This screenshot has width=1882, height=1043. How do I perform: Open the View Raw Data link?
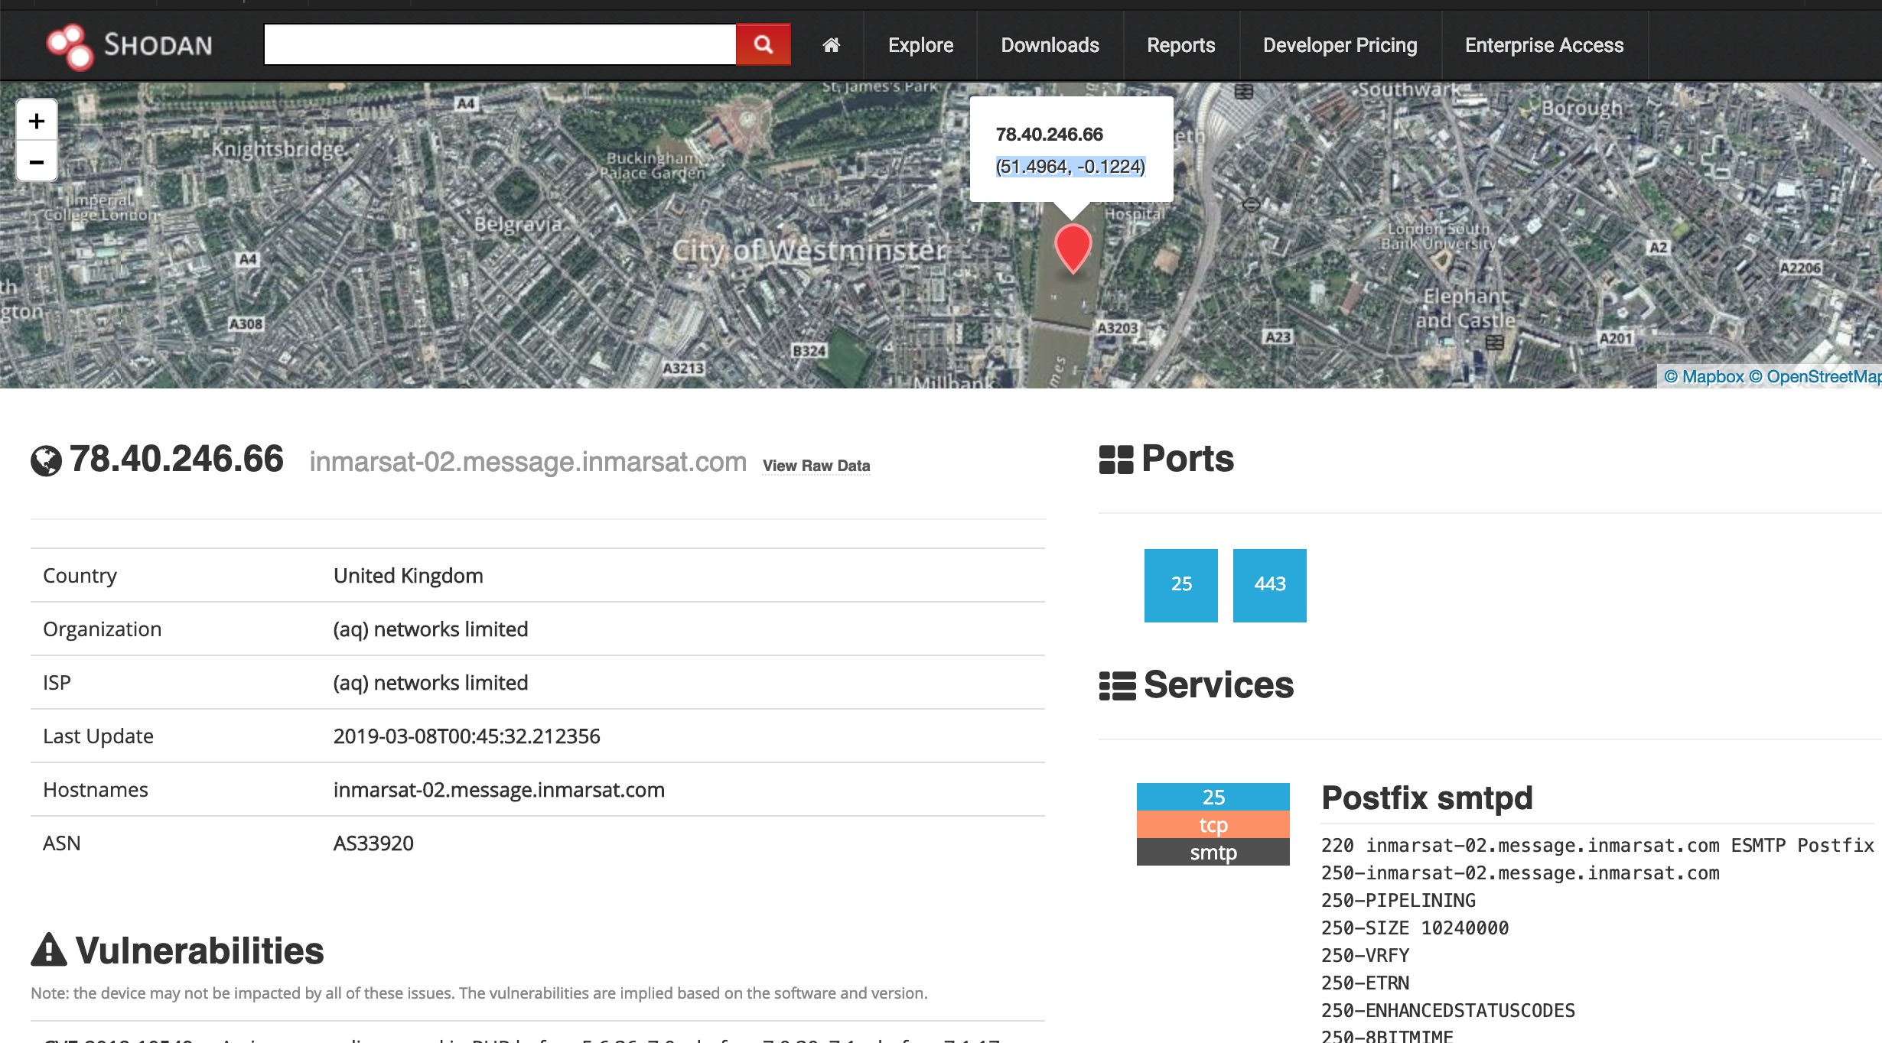click(x=816, y=466)
